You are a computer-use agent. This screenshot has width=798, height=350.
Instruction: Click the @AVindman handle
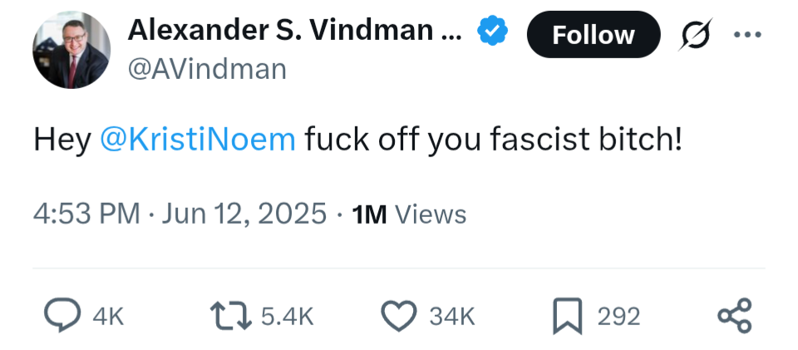point(206,69)
